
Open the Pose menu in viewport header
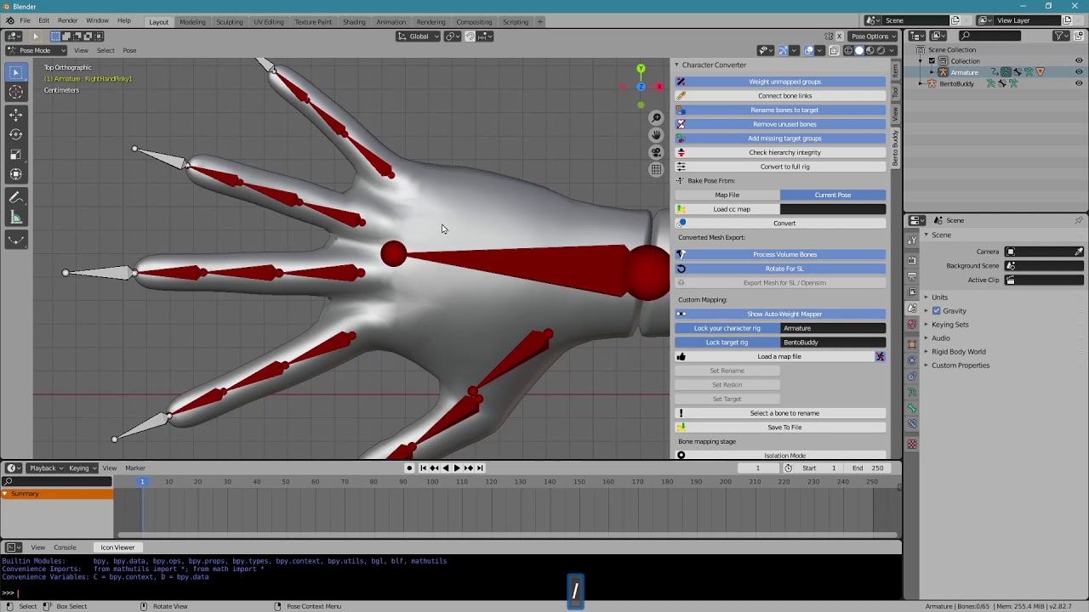[x=129, y=50]
